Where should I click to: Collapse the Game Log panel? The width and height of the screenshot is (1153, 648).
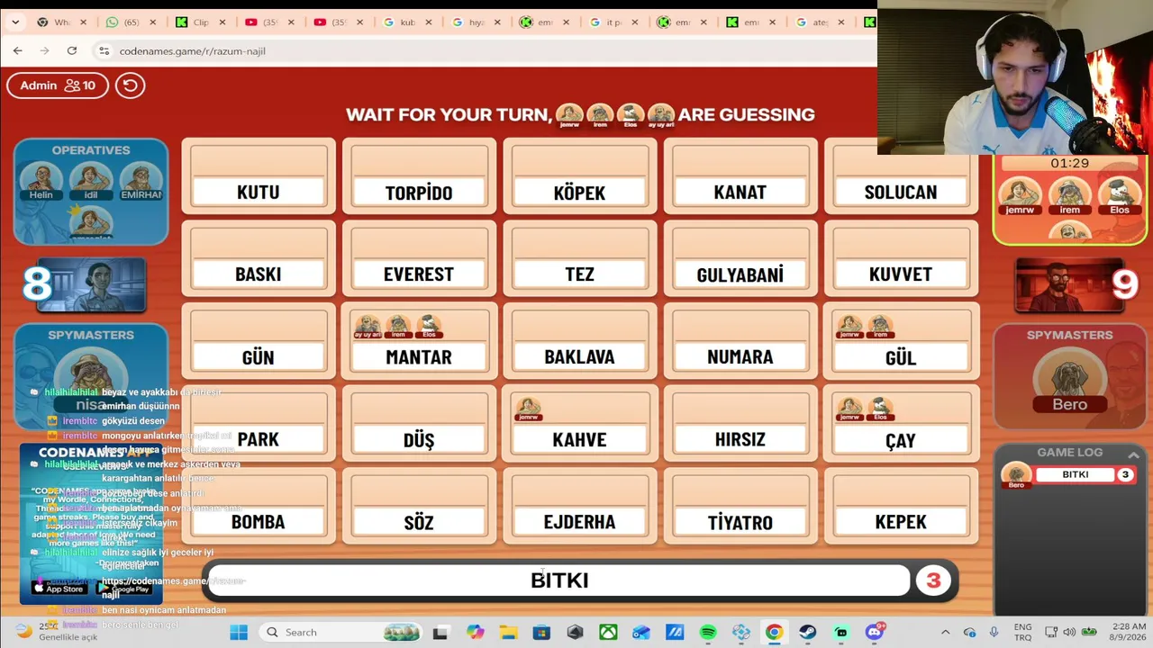tap(1133, 454)
